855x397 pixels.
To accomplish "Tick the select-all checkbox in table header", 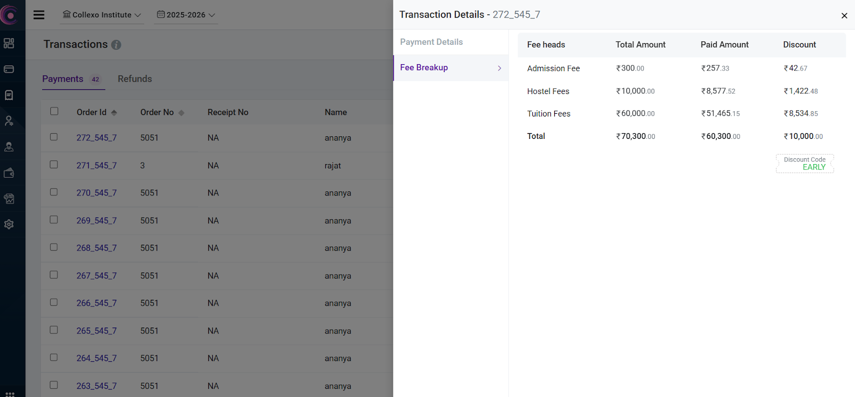I will click(54, 111).
